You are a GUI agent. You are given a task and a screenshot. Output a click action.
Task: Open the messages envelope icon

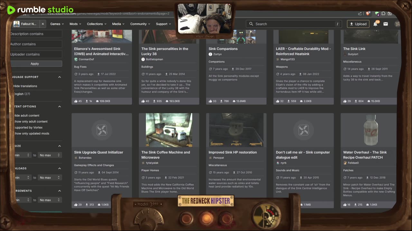(386, 24)
